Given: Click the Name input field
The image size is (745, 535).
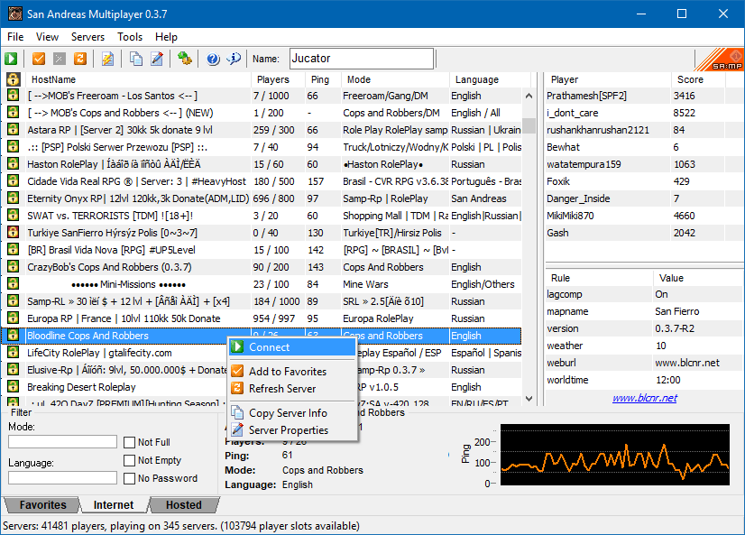Looking at the screenshot, I should [x=362, y=59].
